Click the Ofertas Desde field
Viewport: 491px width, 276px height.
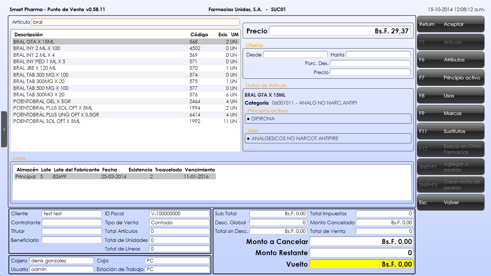point(295,55)
